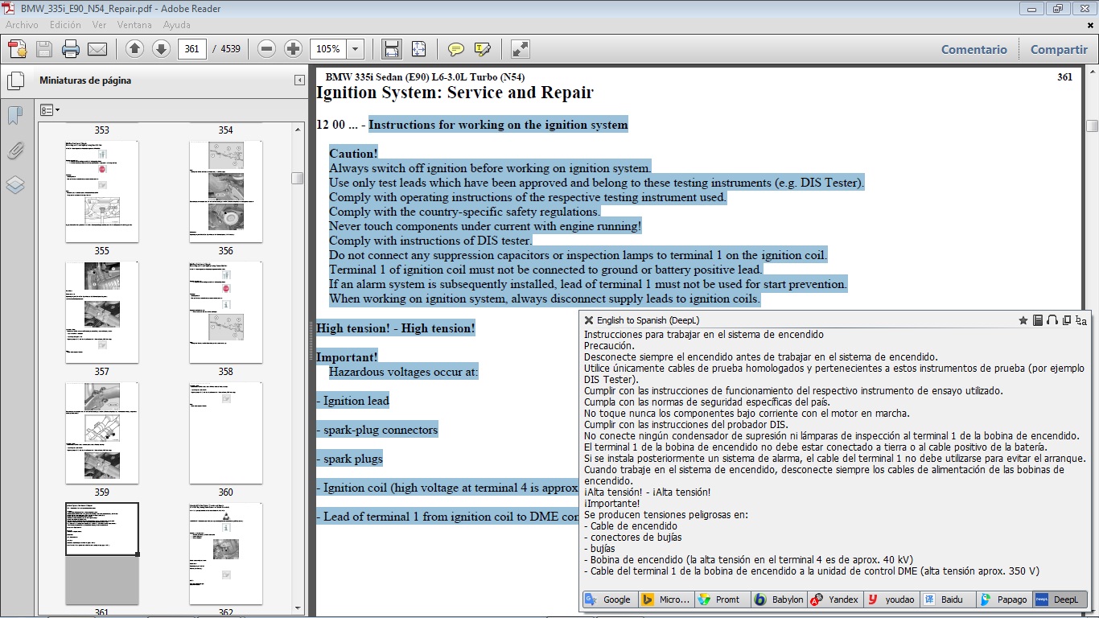Select the DeepL translator tab
The image size is (1099, 618).
(1060, 599)
